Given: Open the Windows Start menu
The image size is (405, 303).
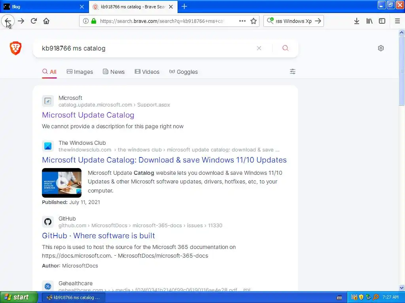Looking at the screenshot, I should point(19,297).
